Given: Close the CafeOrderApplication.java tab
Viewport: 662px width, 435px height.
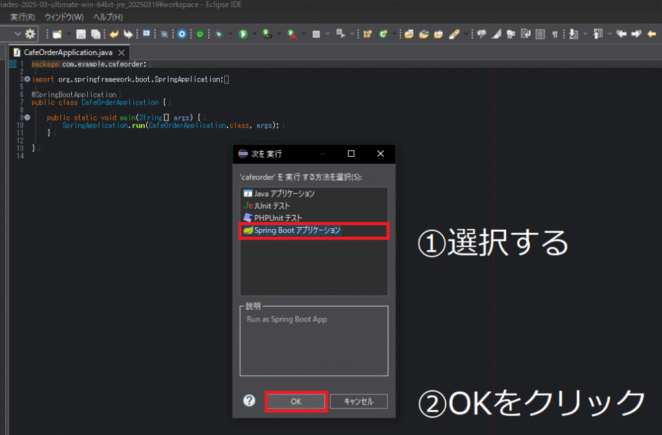Looking at the screenshot, I should 122,53.
